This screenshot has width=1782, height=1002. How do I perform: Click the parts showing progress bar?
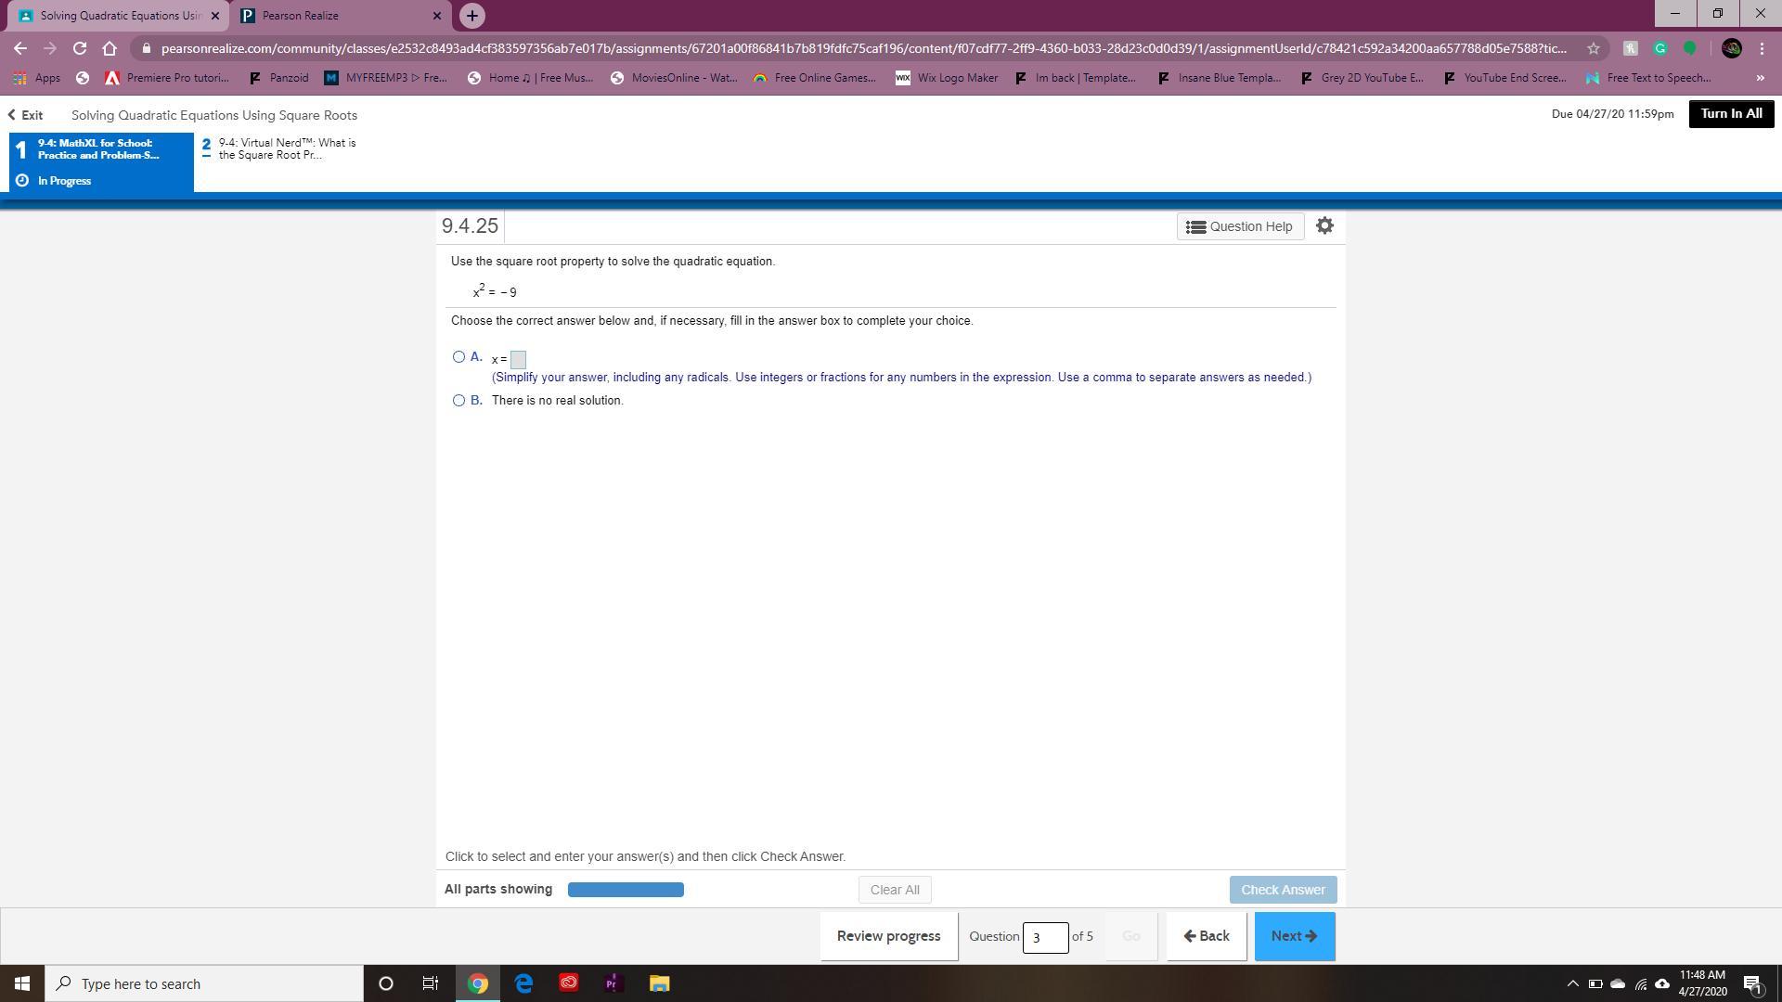(626, 890)
